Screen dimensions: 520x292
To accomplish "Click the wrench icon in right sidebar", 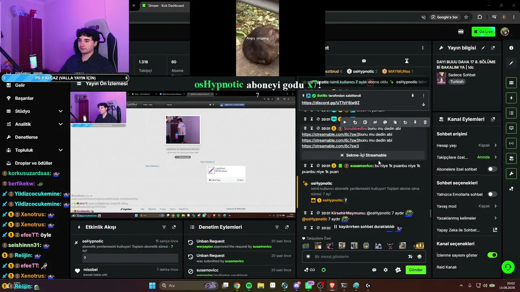I will click(511, 174).
